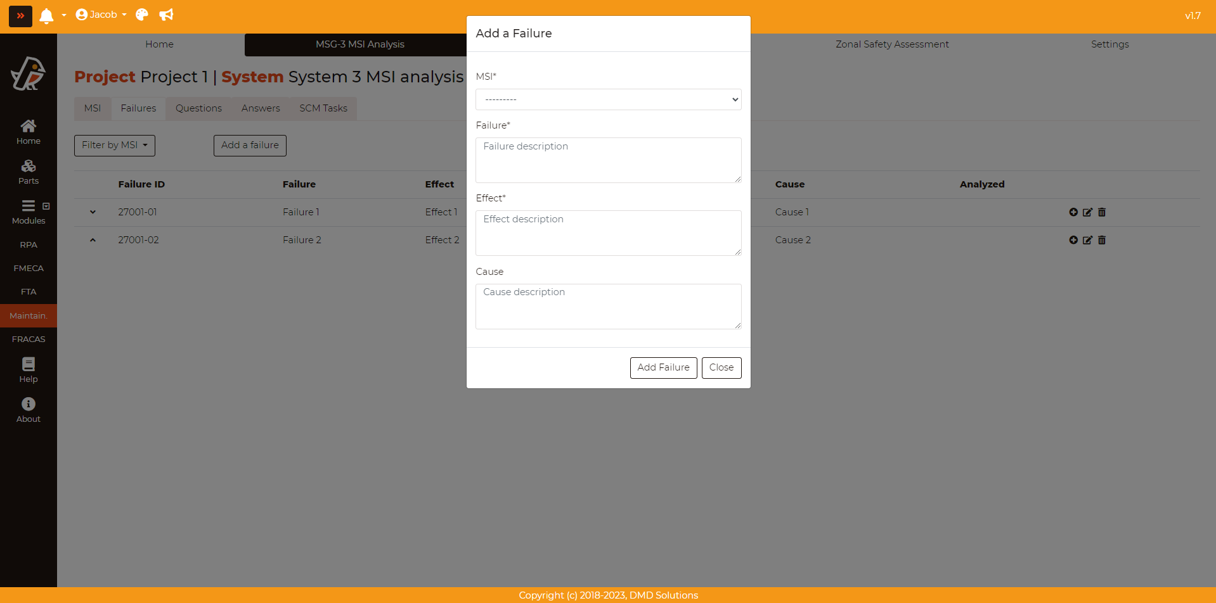This screenshot has width=1216, height=603.
Task: Click the edit icon for Failure 1
Action: (1087, 212)
